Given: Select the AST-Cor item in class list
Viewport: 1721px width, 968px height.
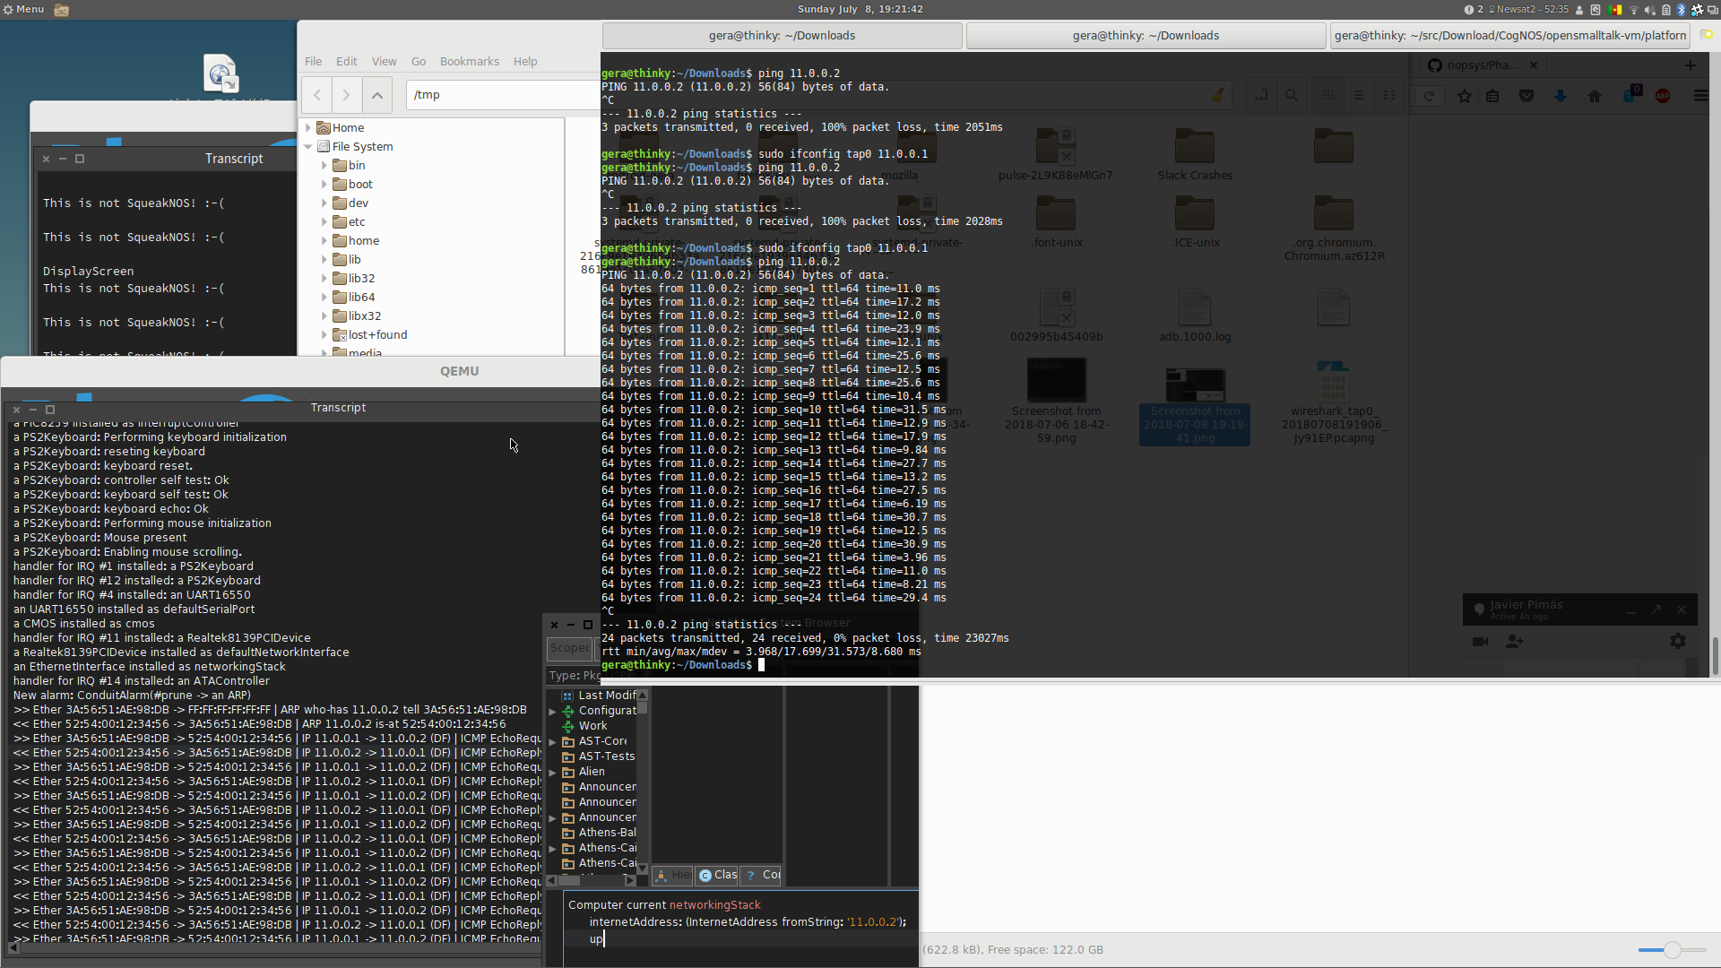Looking at the screenshot, I should click(603, 741).
